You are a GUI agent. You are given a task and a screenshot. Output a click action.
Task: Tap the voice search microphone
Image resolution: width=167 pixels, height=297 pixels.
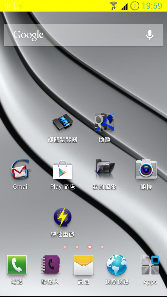click(x=150, y=35)
